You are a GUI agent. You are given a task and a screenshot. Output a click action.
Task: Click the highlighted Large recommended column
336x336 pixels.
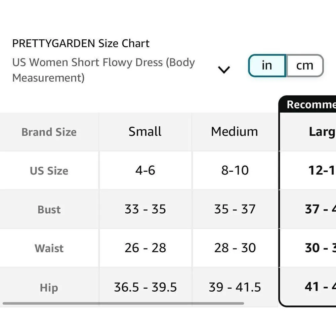[x=316, y=132]
